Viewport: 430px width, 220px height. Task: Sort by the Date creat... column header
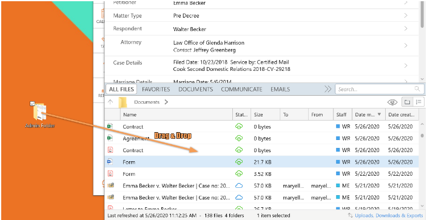click(401, 115)
